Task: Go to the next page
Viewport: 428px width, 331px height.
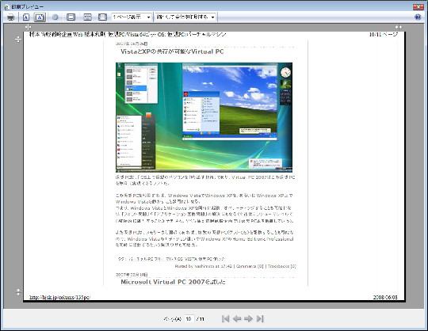Action: pyautogui.click(x=248, y=318)
